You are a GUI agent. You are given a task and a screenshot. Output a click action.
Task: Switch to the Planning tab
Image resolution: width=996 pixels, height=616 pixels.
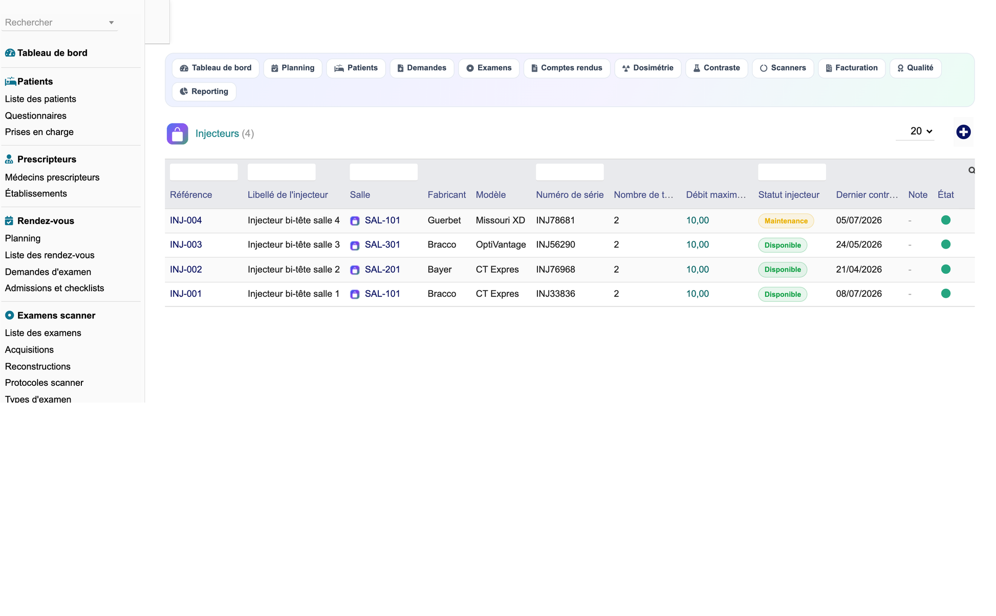coord(293,68)
